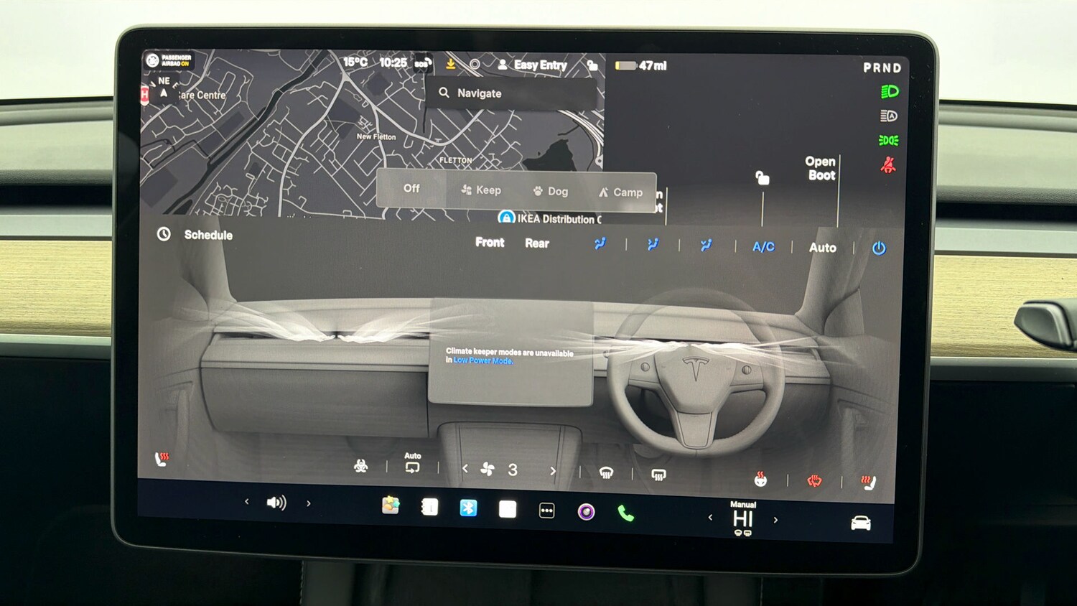Activate the rear window defrost icon
Image resolution: width=1077 pixels, height=606 pixels.
click(x=657, y=474)
